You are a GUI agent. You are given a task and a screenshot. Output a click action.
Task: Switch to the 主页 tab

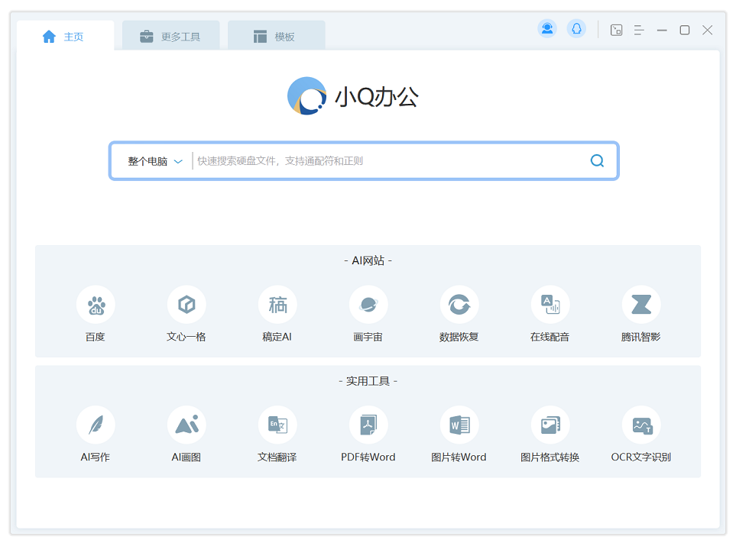pos(65,36)
